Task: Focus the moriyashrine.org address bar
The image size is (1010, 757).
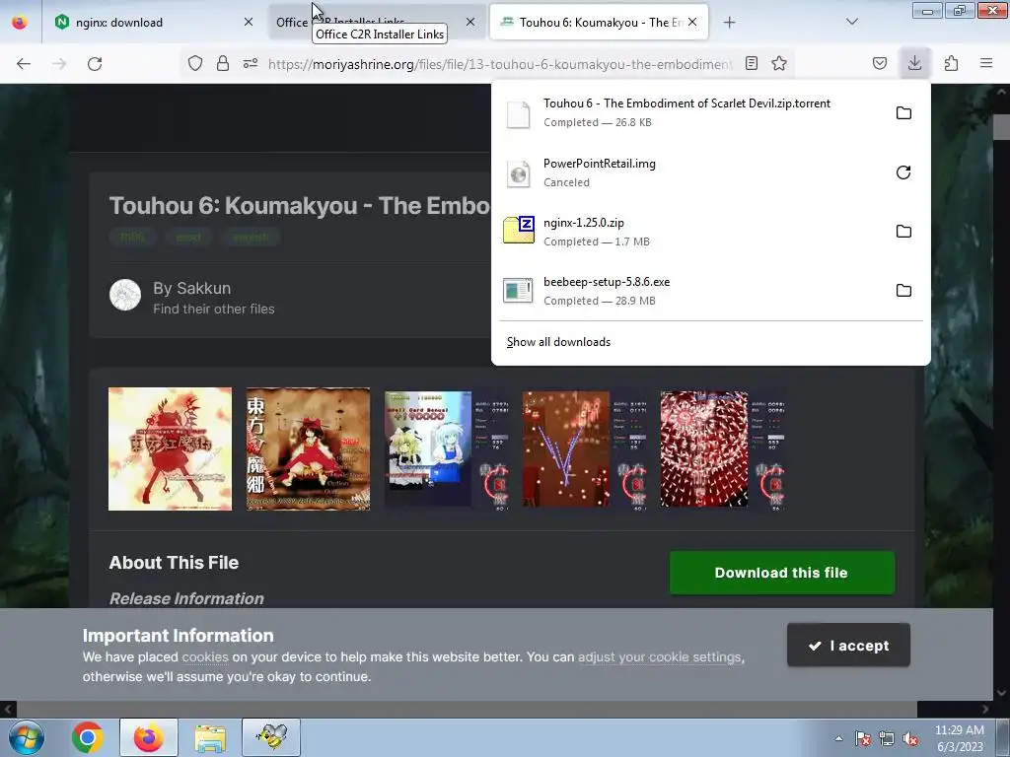Action: click(x=499, y=64)
